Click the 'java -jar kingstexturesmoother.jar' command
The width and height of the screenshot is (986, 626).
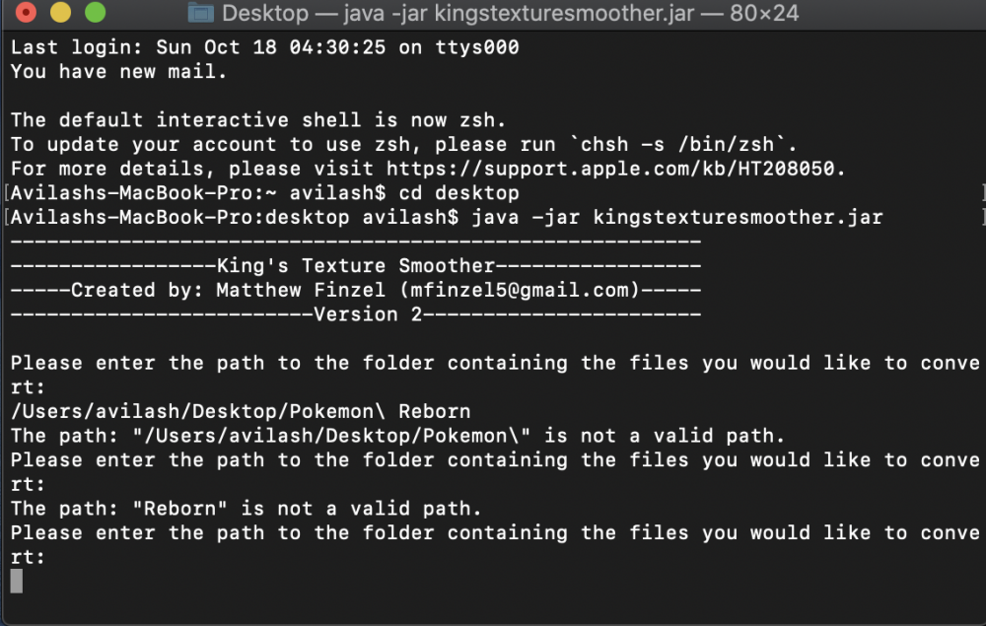pyautogui.click(x=677, y=218)
